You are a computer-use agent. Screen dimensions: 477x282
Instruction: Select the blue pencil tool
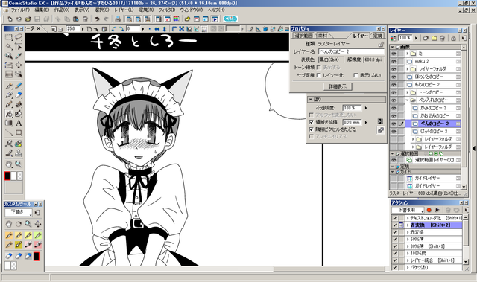[19, 86]
